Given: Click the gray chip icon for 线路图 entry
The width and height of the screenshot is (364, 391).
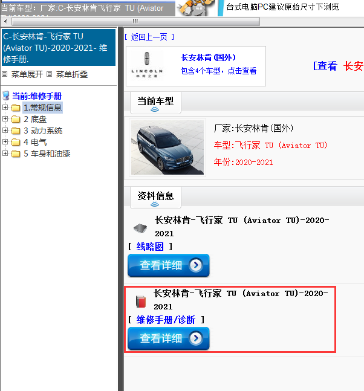Looking at the screenshot, I should pyautogui.click(x=140, y=228).
